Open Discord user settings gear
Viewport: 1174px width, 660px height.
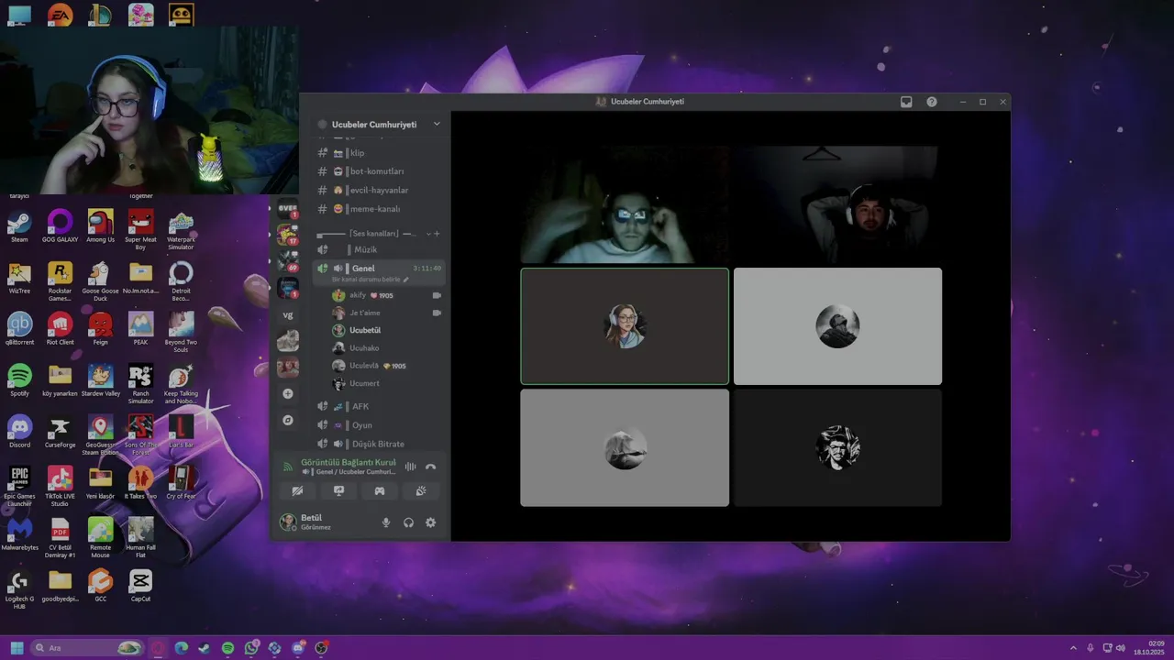coord(430,522)
